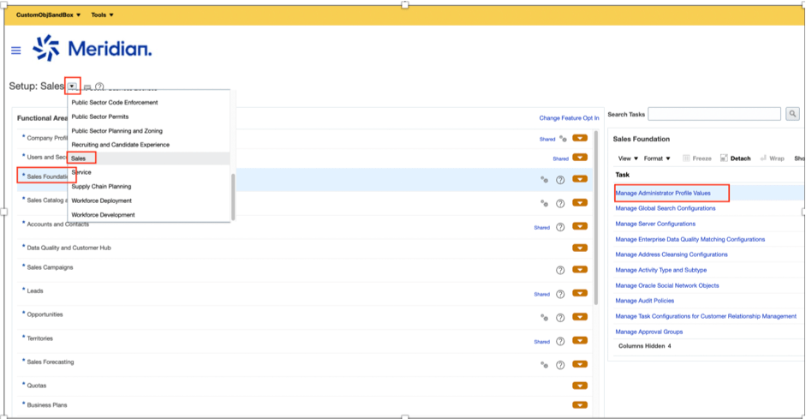This screenshot has width=806, height=419.
Task: Expand the Setup offering dropdown arrow
Action: [73, 86]
